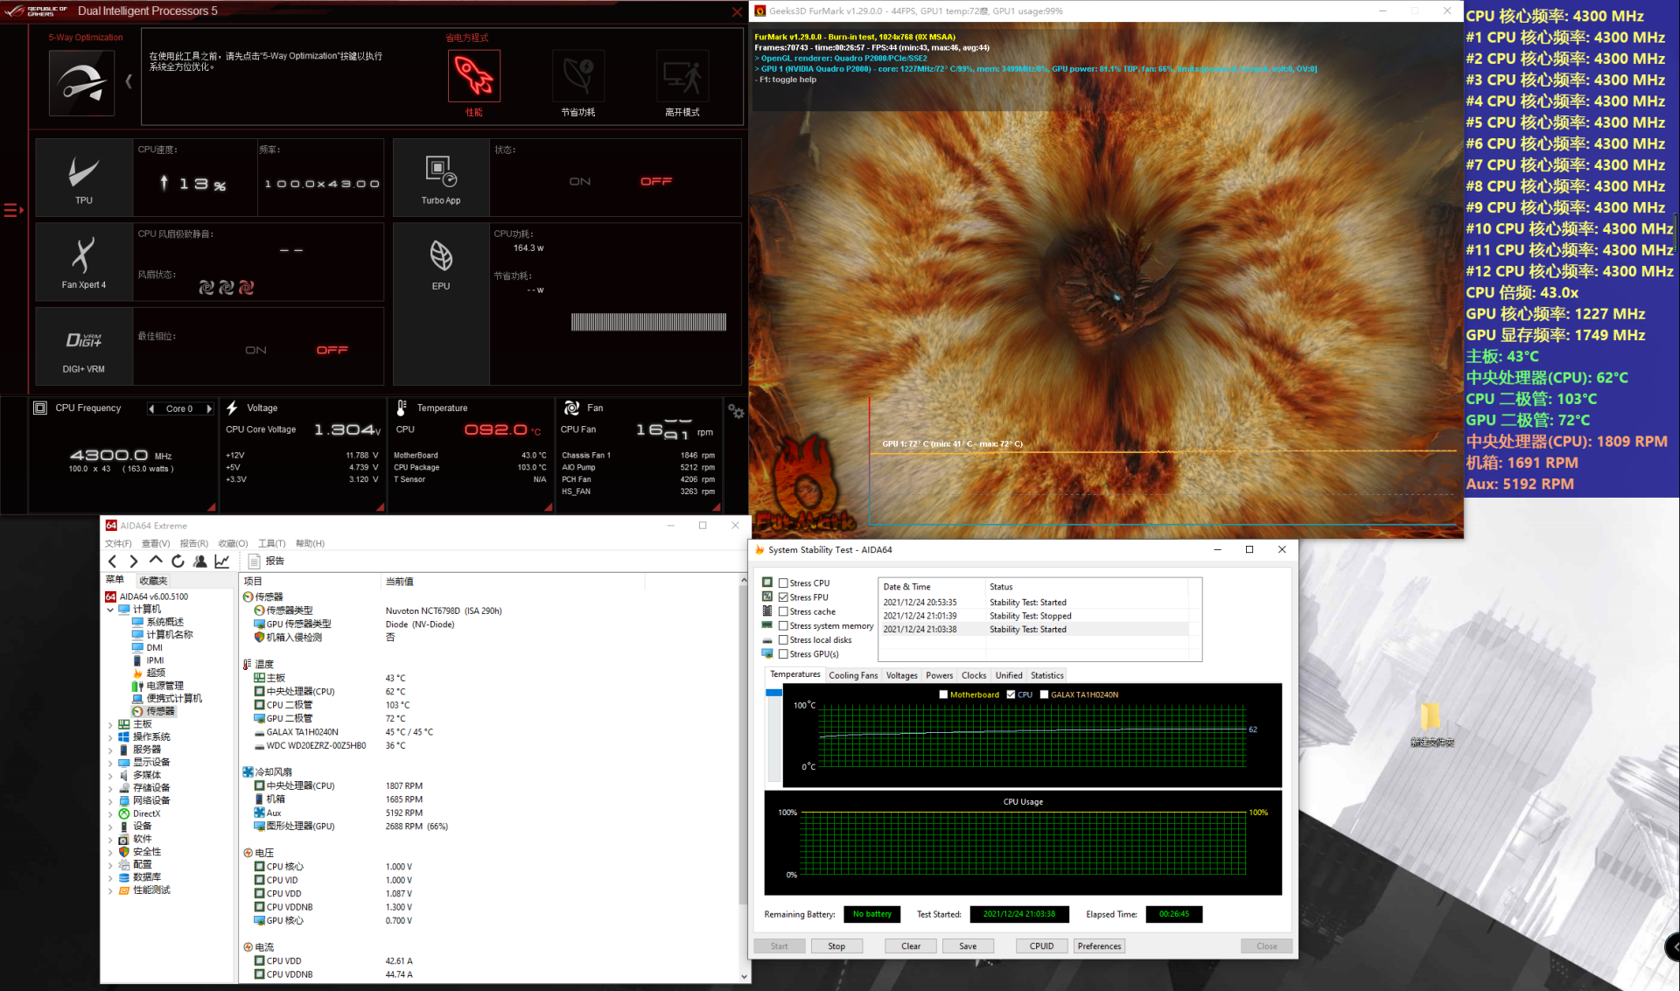Switch to Statistics tab

pos(1046,675)
